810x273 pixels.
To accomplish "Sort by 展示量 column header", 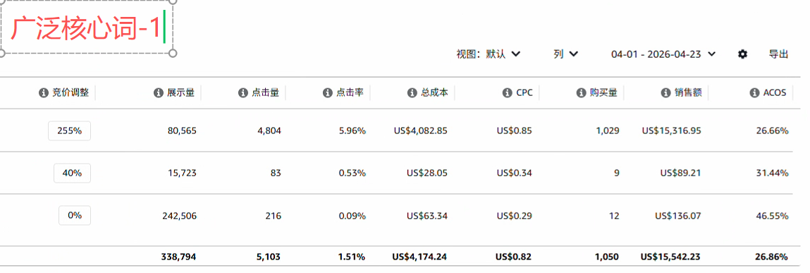I will pyautogui.click(x=180, y=92).
